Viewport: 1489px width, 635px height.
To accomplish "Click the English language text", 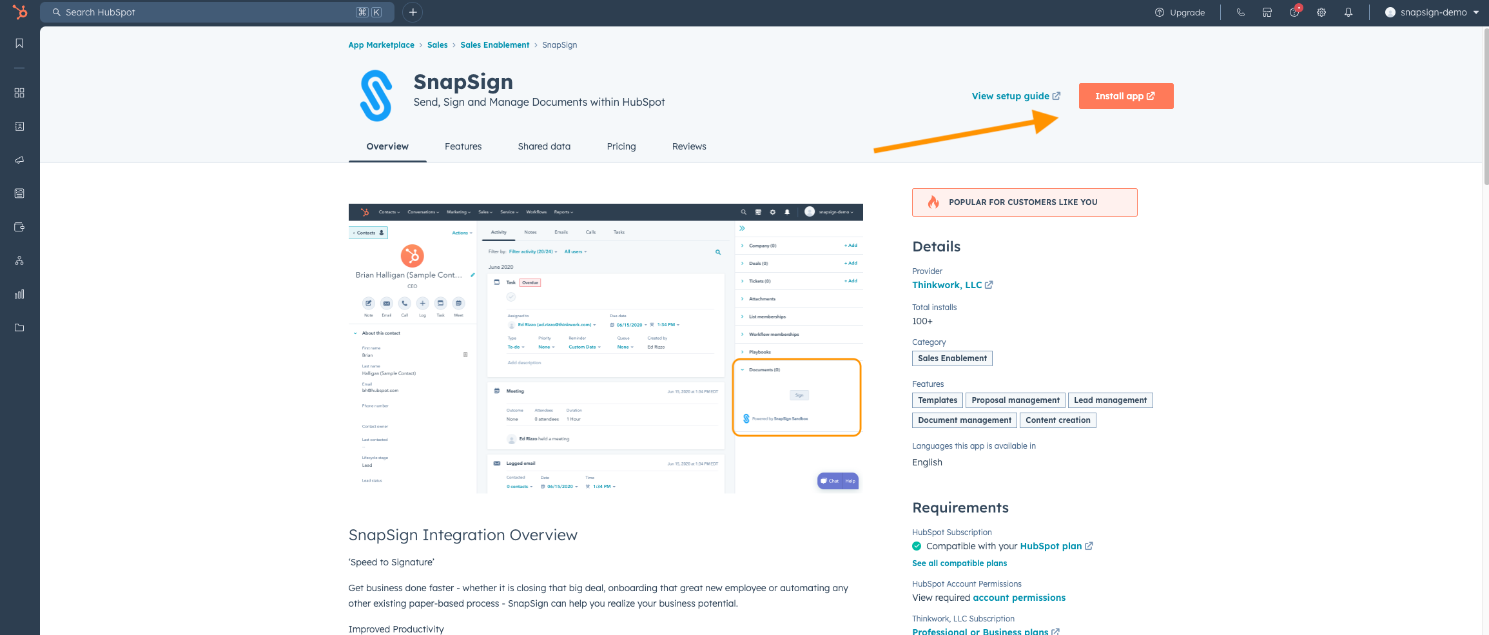I will 927,462.
